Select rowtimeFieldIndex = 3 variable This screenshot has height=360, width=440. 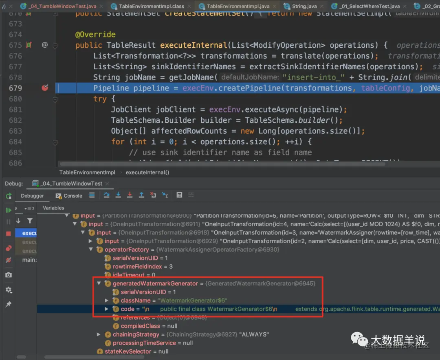click(x=143, y=267)
